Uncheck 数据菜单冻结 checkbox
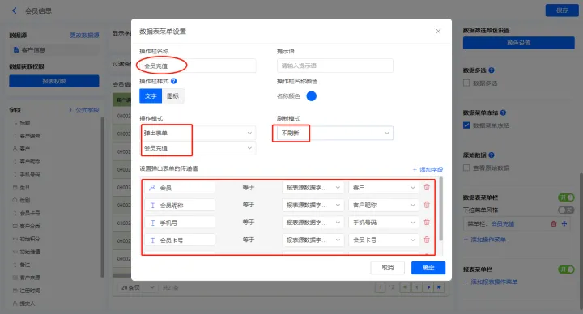 click(x=466, y=125)
